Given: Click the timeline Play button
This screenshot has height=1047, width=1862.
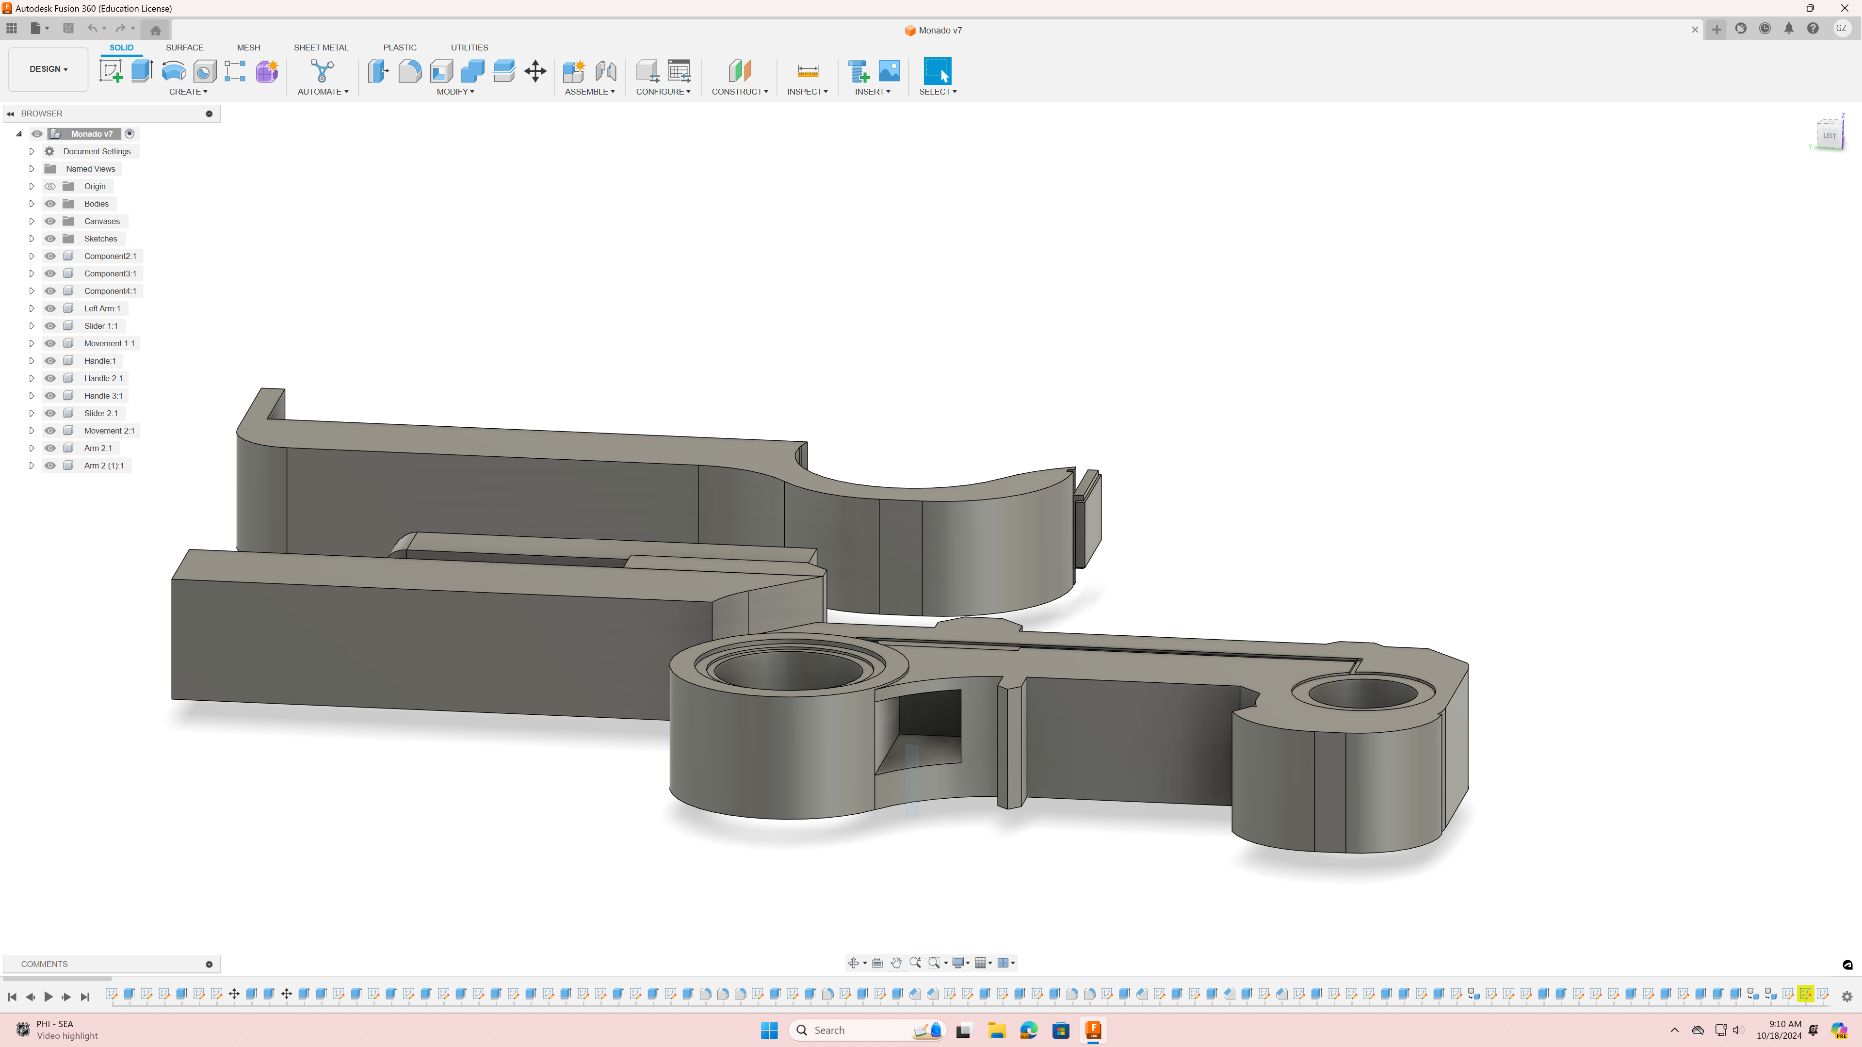Looking at the screenshot, I should (x=49, y=997).
